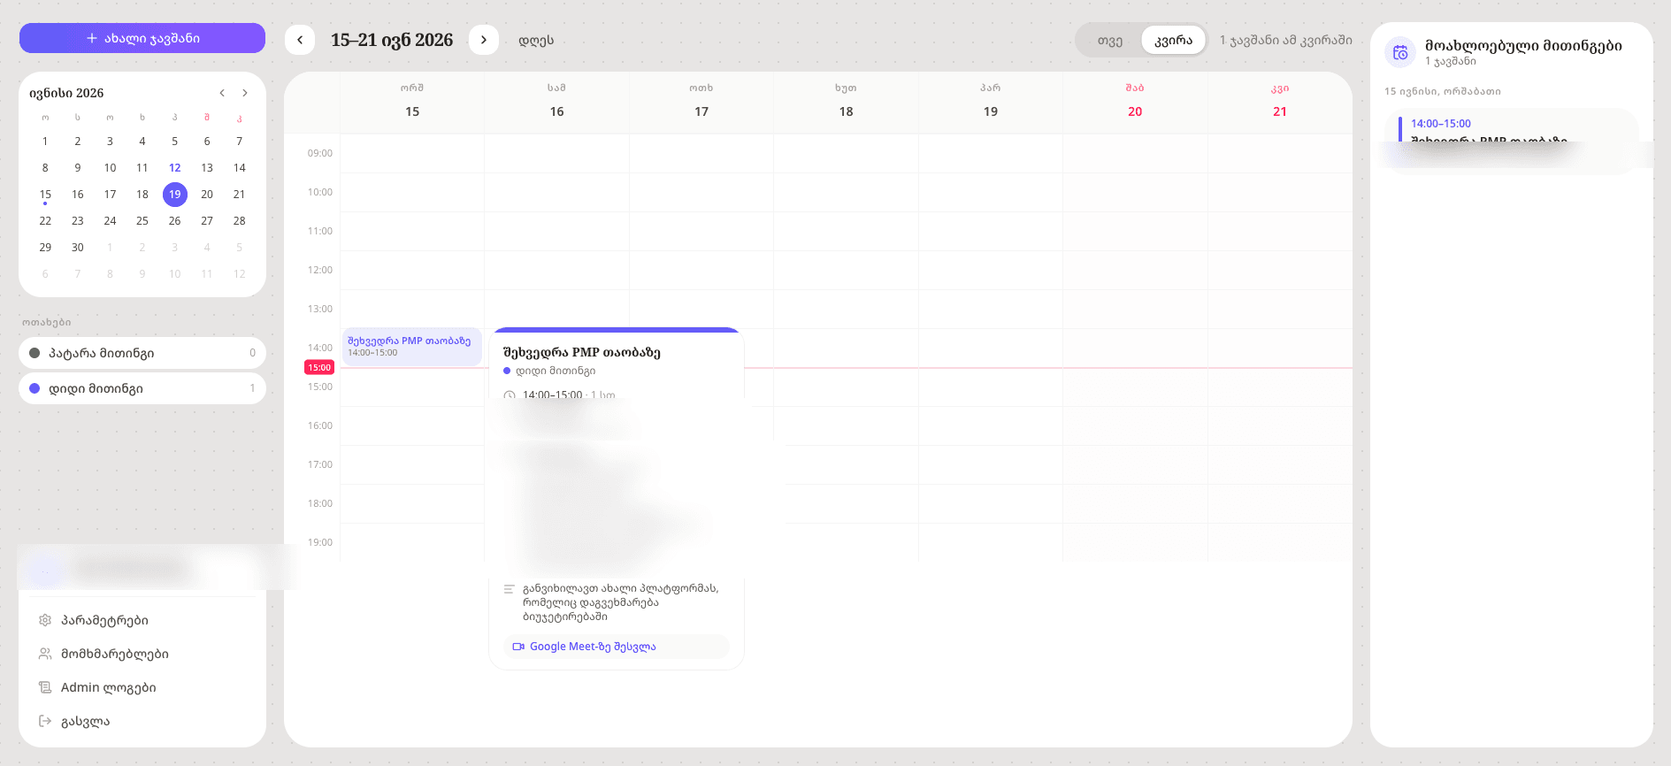Viewport: 1671px width, 766px height.
Task: Click upcoming meetings calendar-clock icon
Action: pyautogui.click(x=1400, y=53)
